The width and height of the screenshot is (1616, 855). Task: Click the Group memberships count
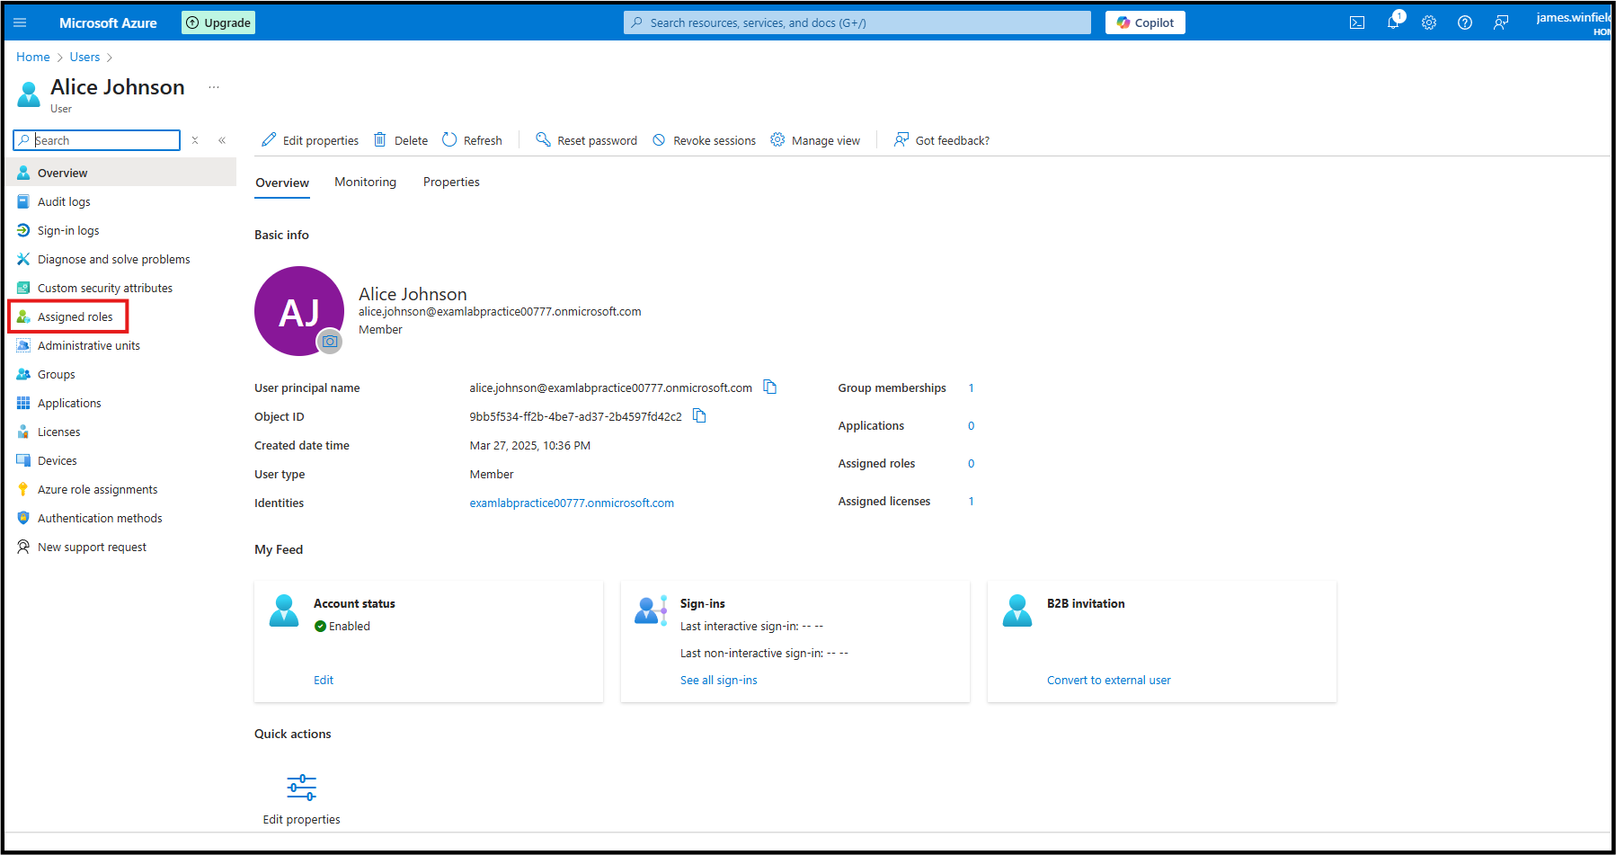(x=971, y=387)
